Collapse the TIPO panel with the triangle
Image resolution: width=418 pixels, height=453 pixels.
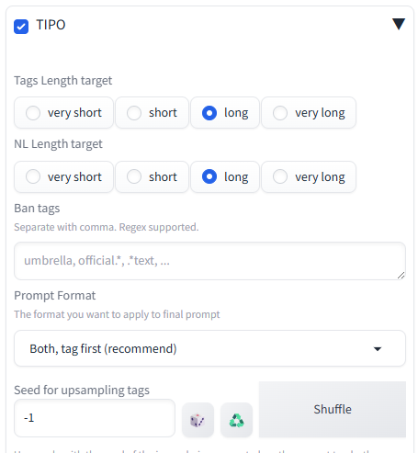(x=399, y=24)
